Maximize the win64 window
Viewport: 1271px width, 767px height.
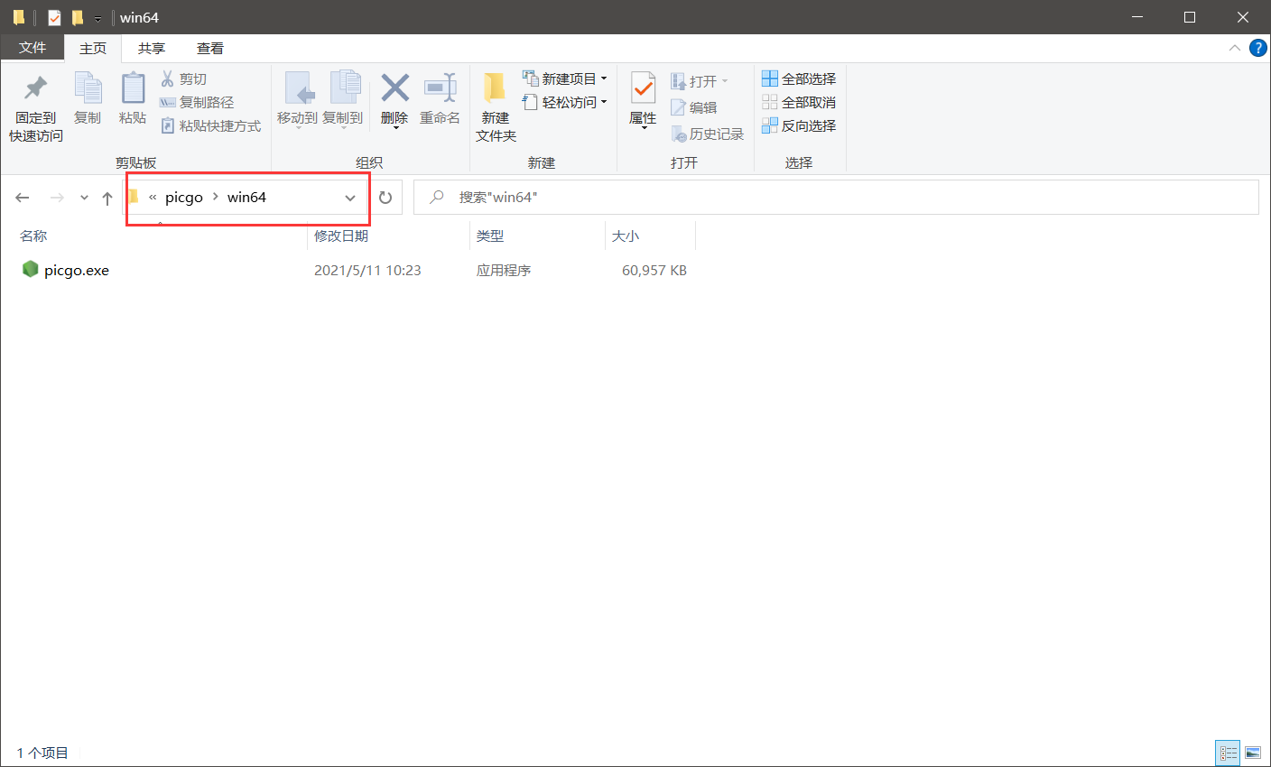[1190, 17]
